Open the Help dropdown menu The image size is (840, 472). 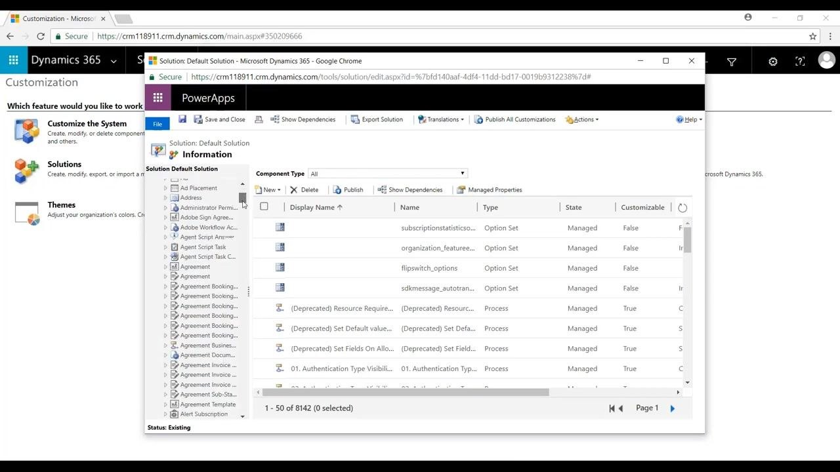pyautogui.click(x=689, y=119)
